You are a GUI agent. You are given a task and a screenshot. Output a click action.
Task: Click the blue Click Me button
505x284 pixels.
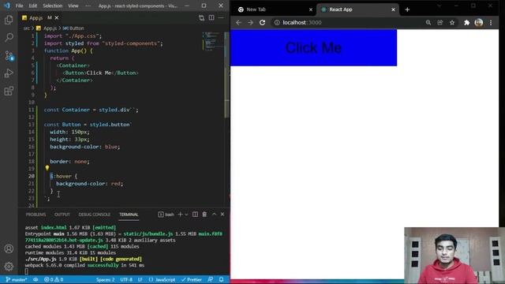(x=314, y=47)
